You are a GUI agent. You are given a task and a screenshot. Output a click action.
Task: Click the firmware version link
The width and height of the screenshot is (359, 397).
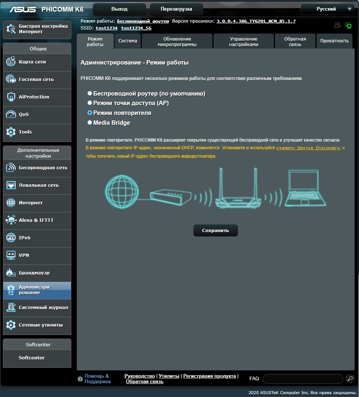click(x=256, y=21)
